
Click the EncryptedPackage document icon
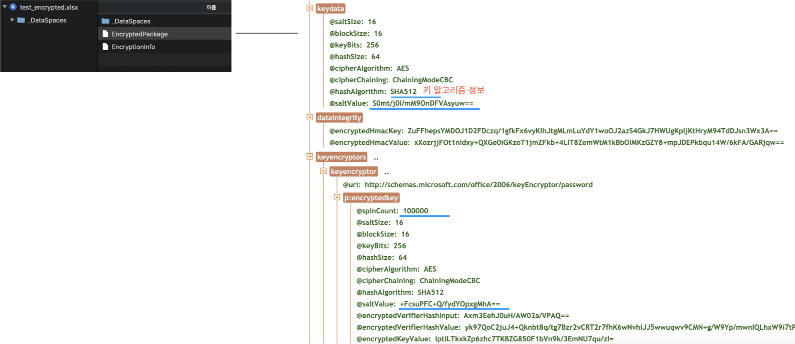coord(105,34)
